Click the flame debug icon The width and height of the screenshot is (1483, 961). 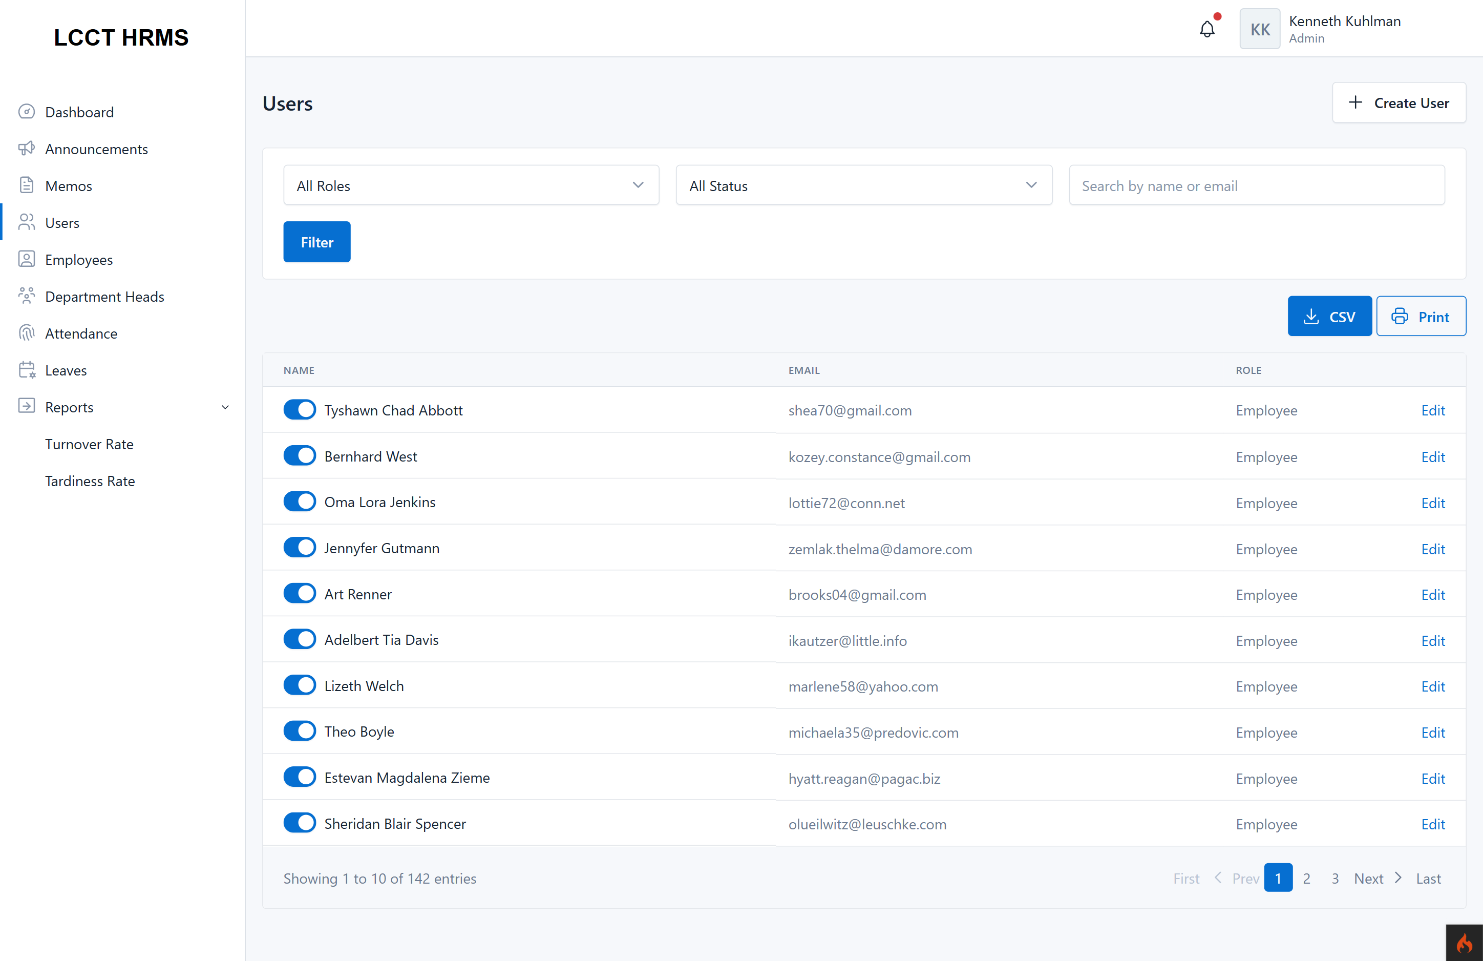[x=1464, y=943]
